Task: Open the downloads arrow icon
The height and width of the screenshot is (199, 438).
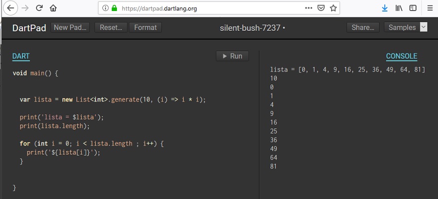Action: coord(385,8)
